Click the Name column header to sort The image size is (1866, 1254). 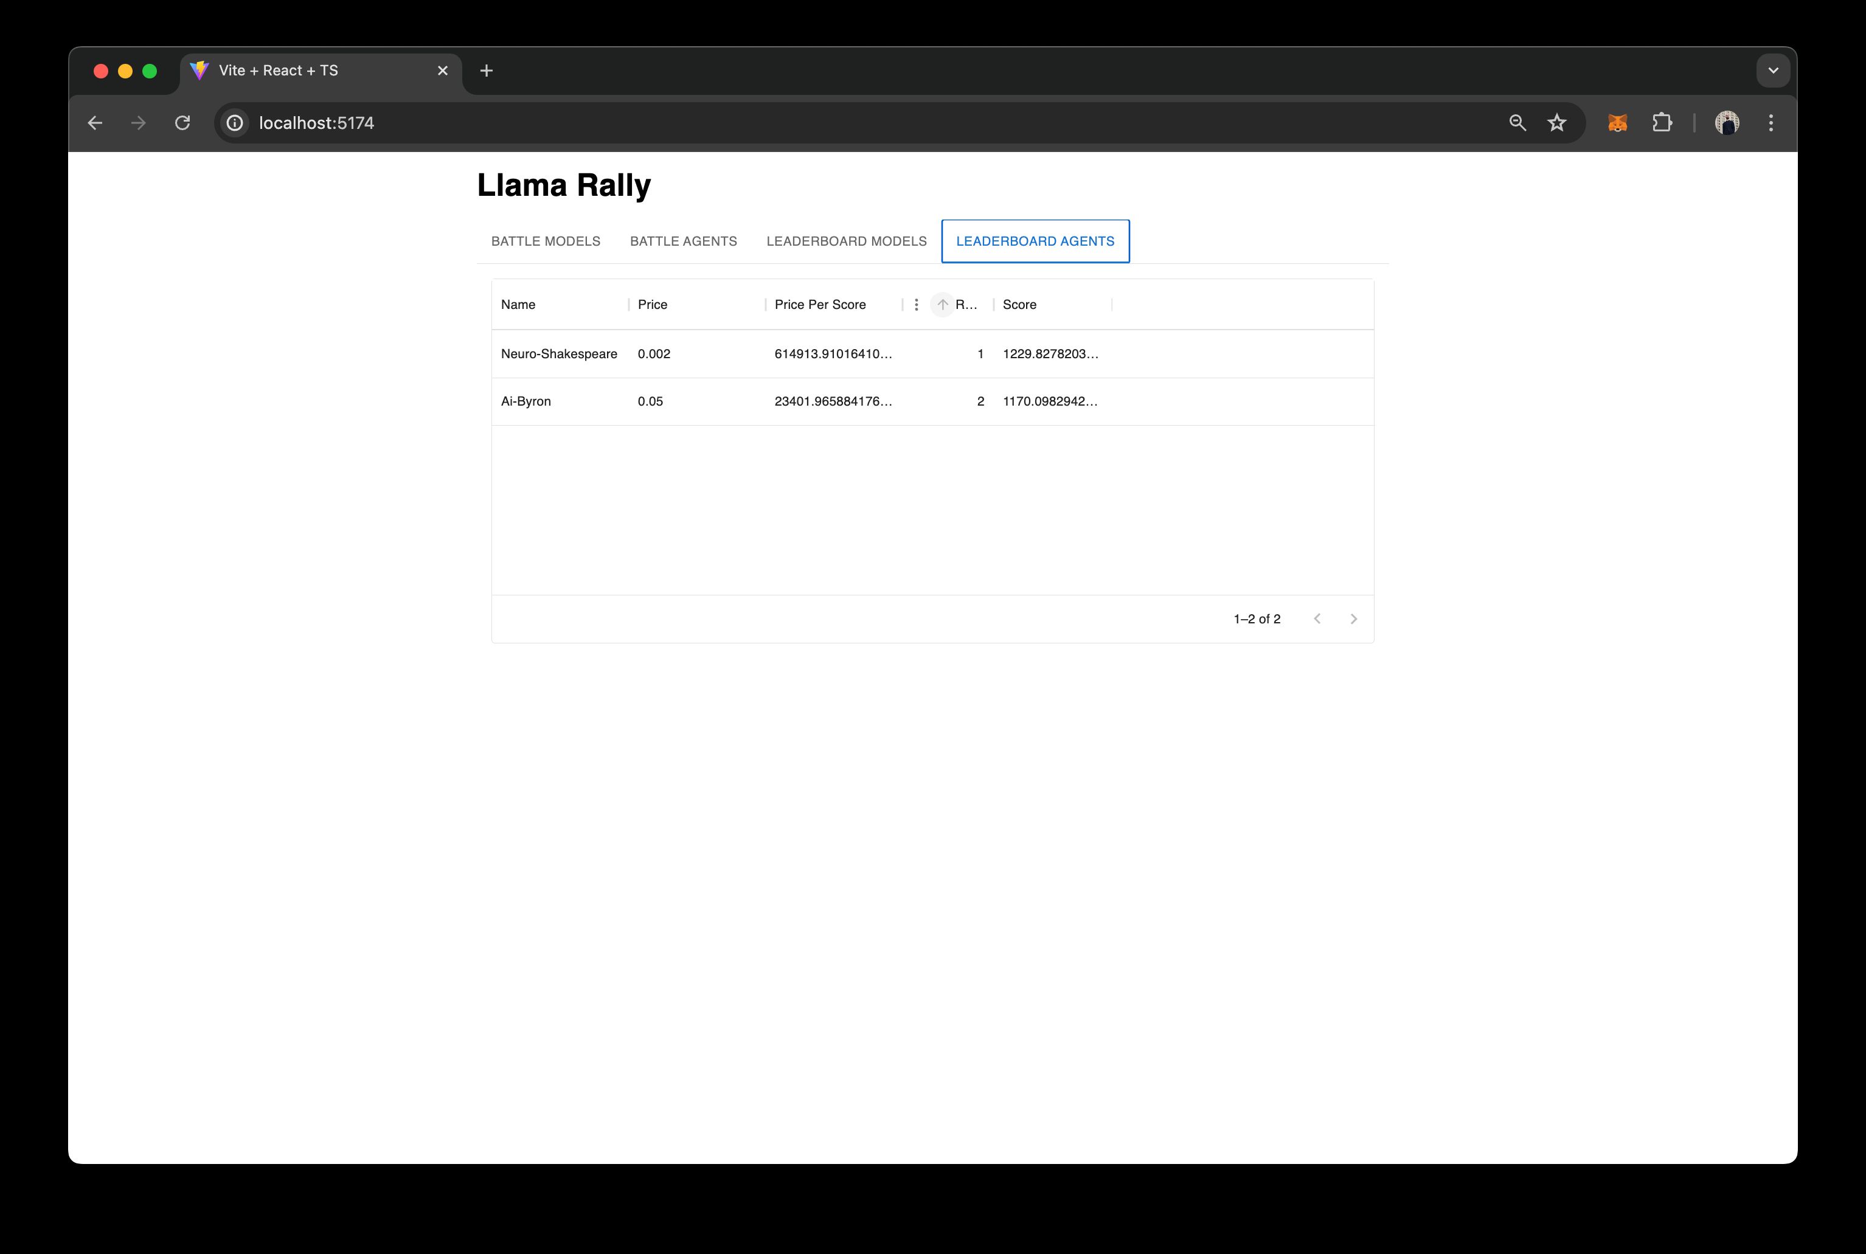[x=519, y=303]
